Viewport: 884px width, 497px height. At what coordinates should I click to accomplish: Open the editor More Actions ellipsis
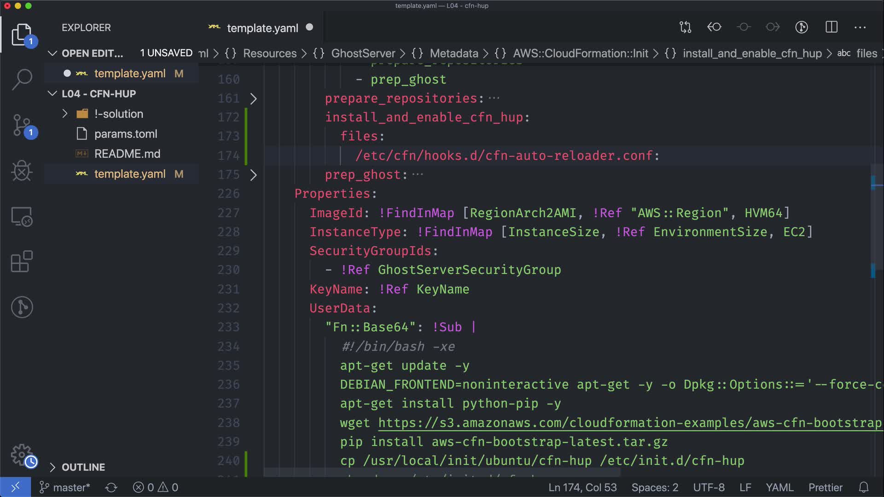pos(860,27)
